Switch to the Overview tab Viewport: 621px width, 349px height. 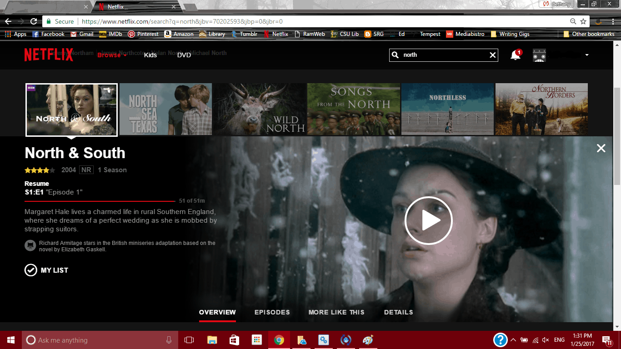pos(217,312)
